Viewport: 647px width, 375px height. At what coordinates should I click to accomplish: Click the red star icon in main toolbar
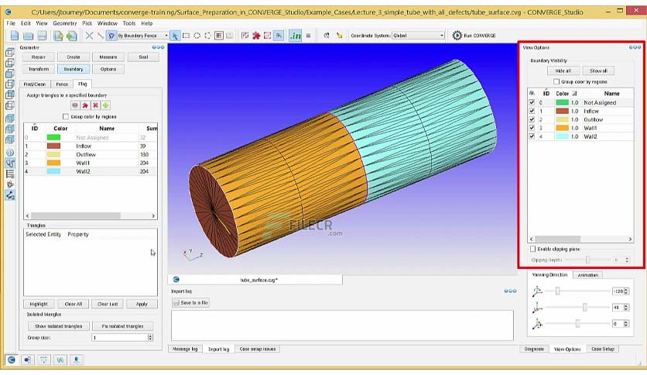[256, 36]
